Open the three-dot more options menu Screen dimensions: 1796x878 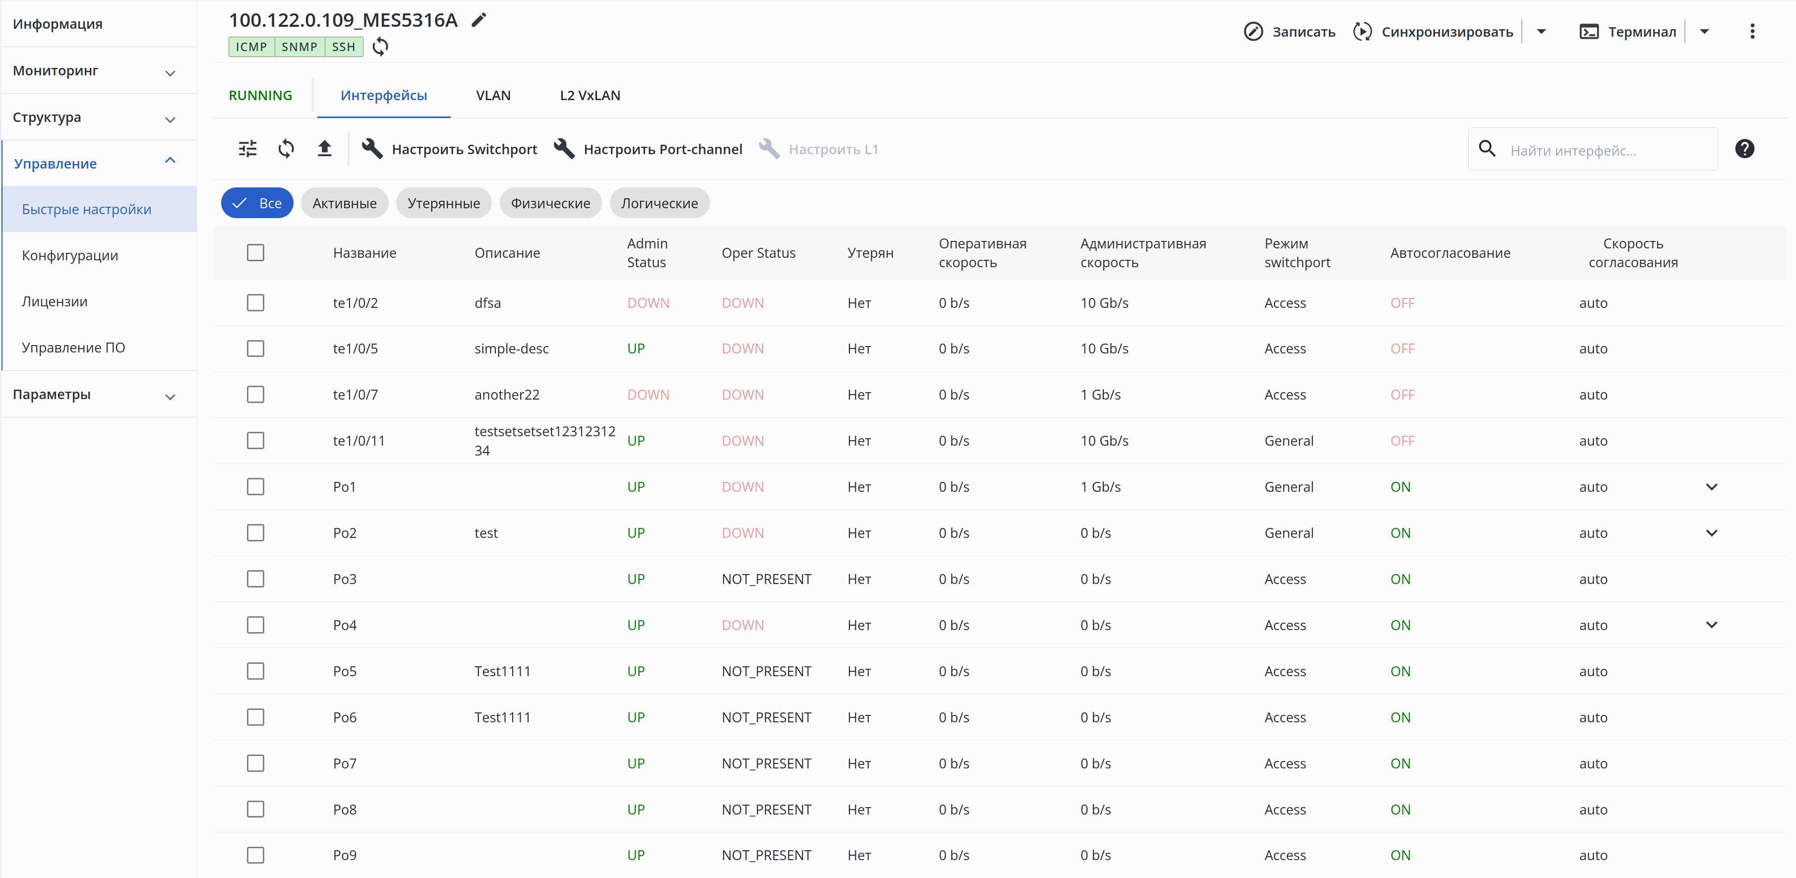click(1752, 31)
